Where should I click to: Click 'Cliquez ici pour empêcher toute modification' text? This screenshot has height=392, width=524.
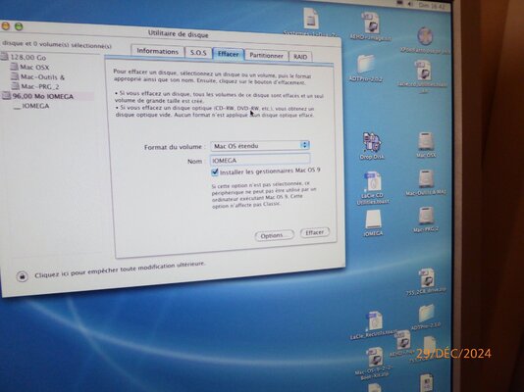pos(120,269)
